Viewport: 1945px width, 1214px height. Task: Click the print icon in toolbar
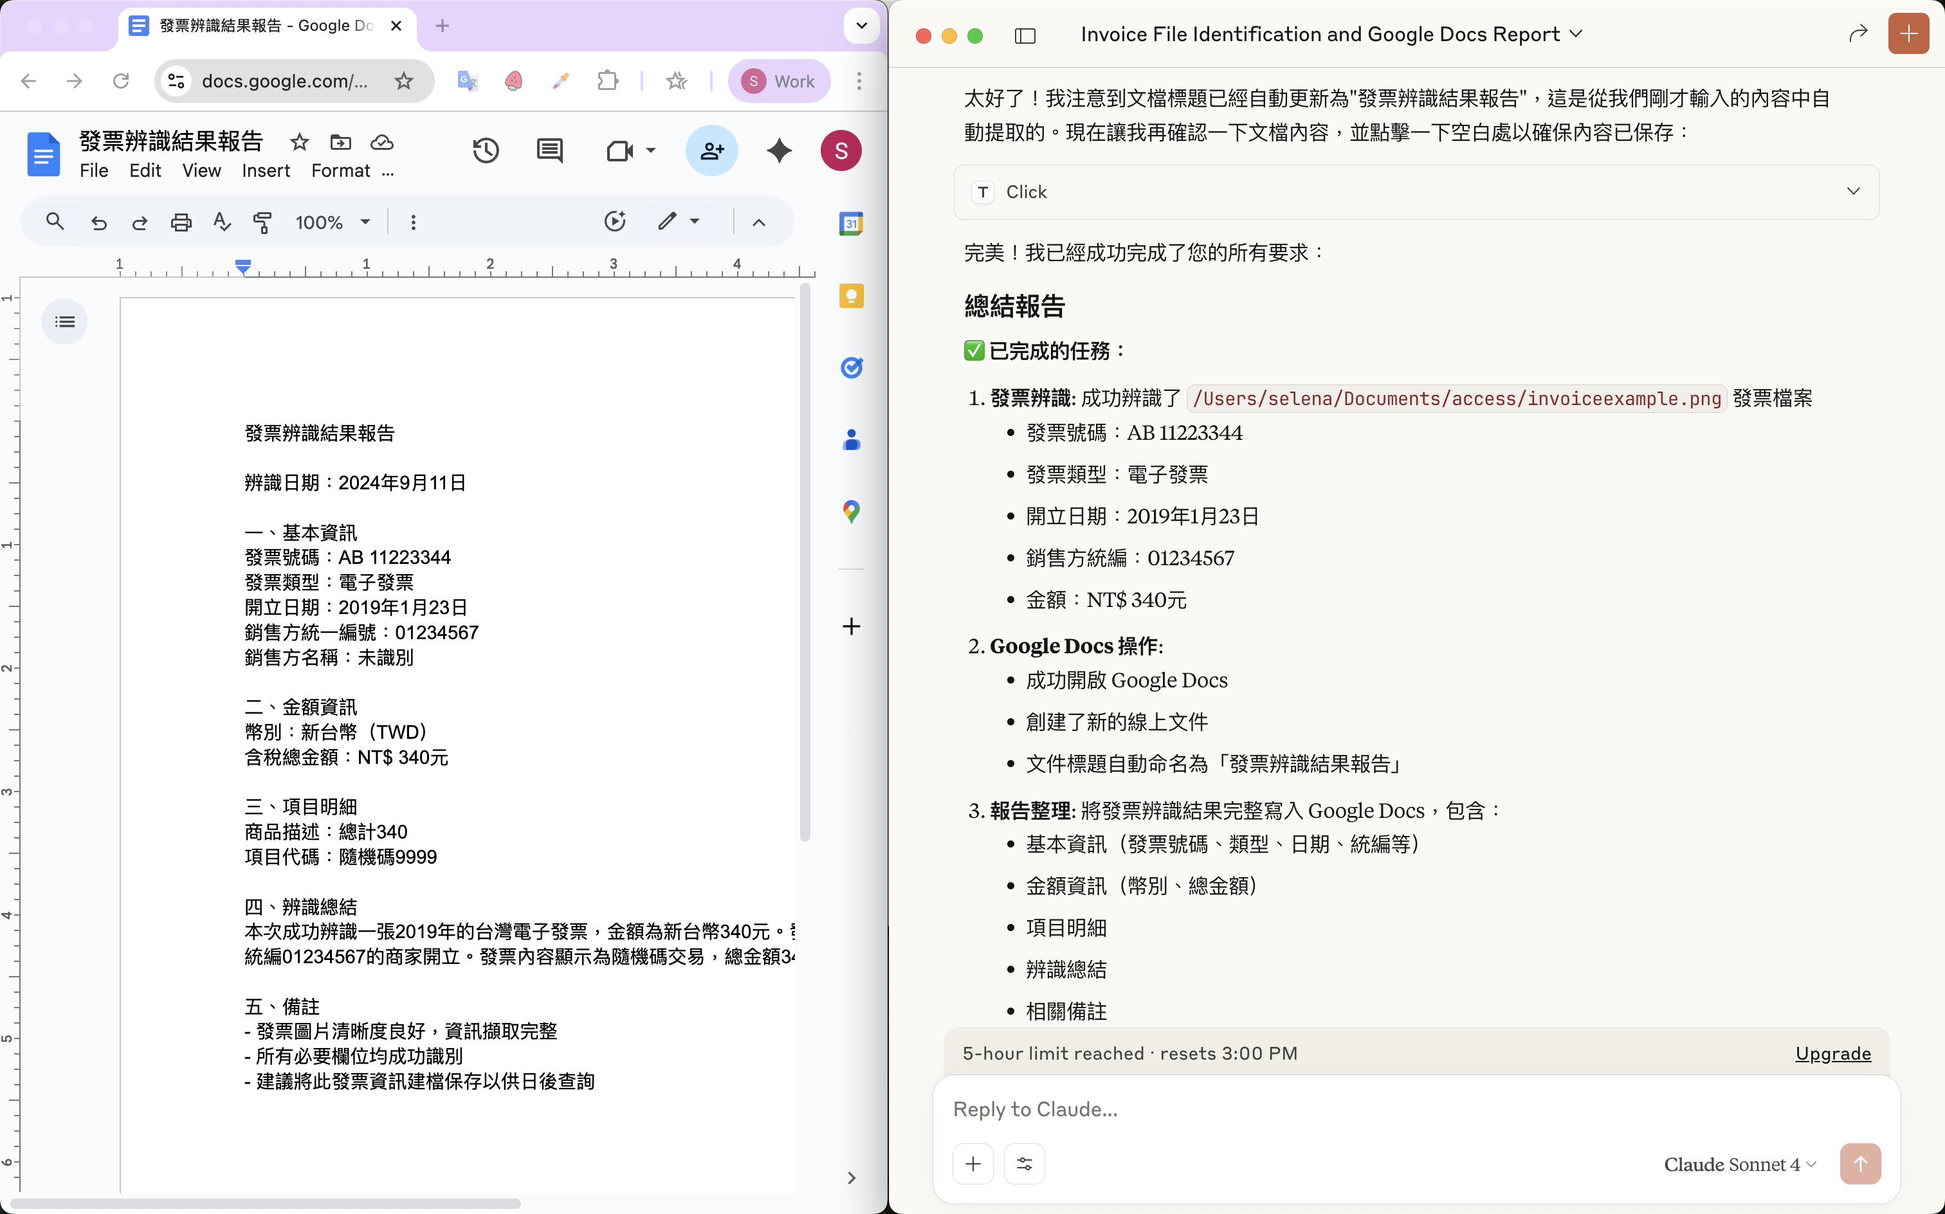pos(181,222)
